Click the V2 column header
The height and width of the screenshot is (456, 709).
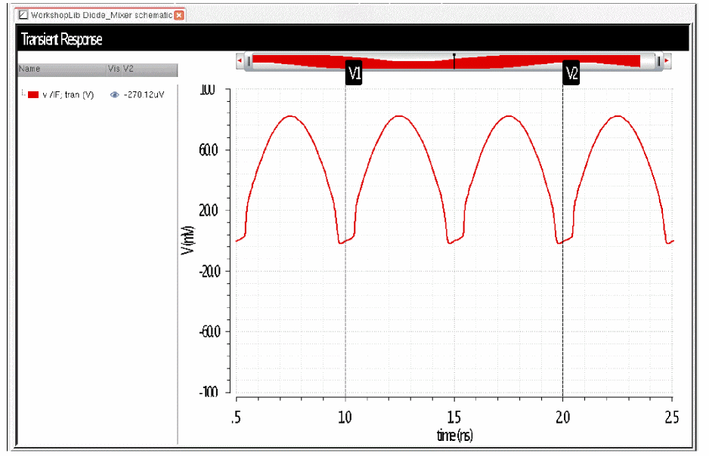point(150,69)
